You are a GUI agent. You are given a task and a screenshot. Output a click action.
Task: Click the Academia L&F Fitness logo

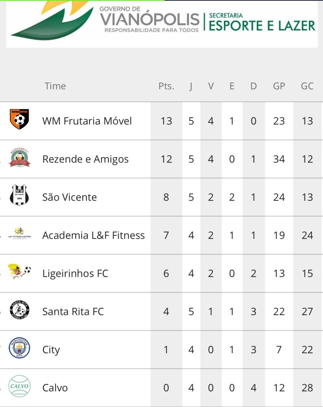(19, 233)
